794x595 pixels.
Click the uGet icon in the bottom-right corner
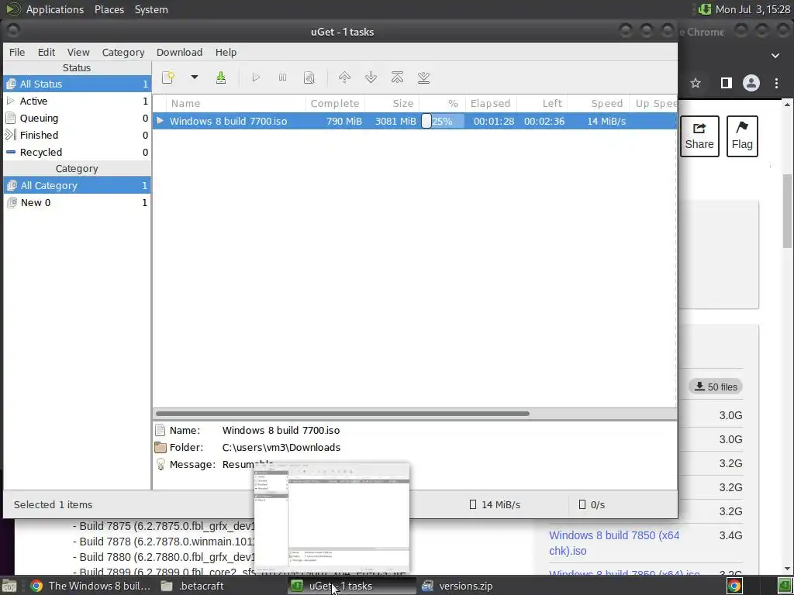click(785, 586)
